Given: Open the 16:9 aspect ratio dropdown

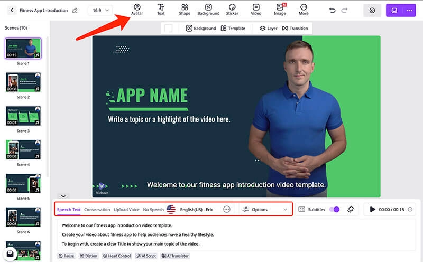Looking at the screenshot, I should 100,10.
